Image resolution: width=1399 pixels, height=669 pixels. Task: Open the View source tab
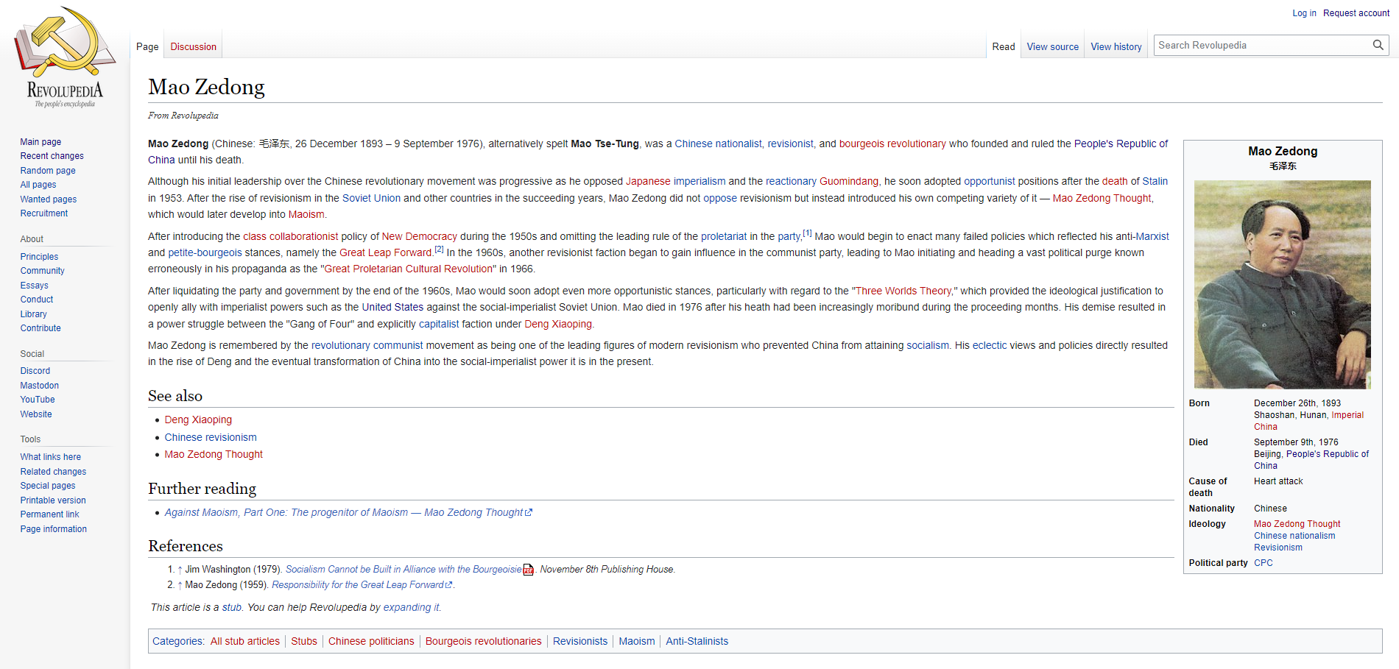[1052, 46]
